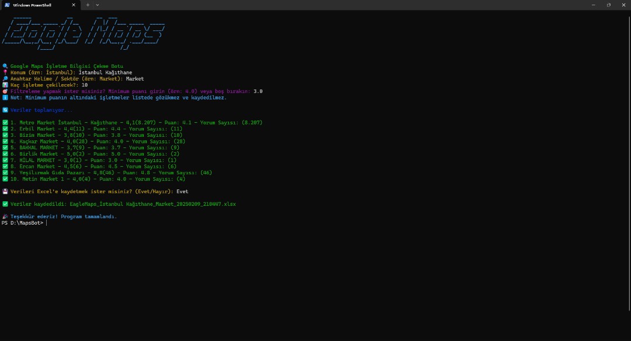Click the 'PS D:\MapsBot>' prompt line
631x341 pixels.
pos(23,223)
